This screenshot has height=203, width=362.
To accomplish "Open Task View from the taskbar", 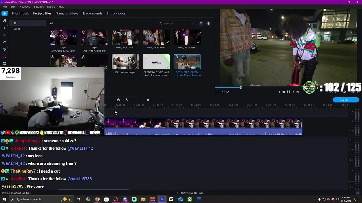I will click(78, 199).
